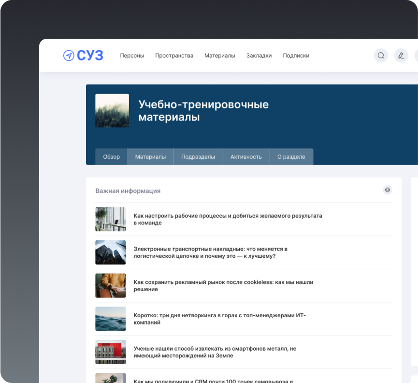Read article about рекламный рынок после cookieless
This screenshot has width=418, height=383.
coord(223,286)
